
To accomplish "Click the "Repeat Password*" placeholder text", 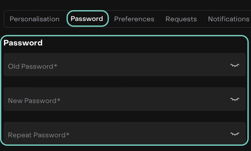I will point(38,135).
